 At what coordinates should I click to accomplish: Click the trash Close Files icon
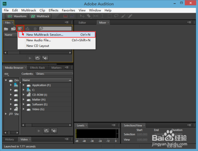point(35,29)
